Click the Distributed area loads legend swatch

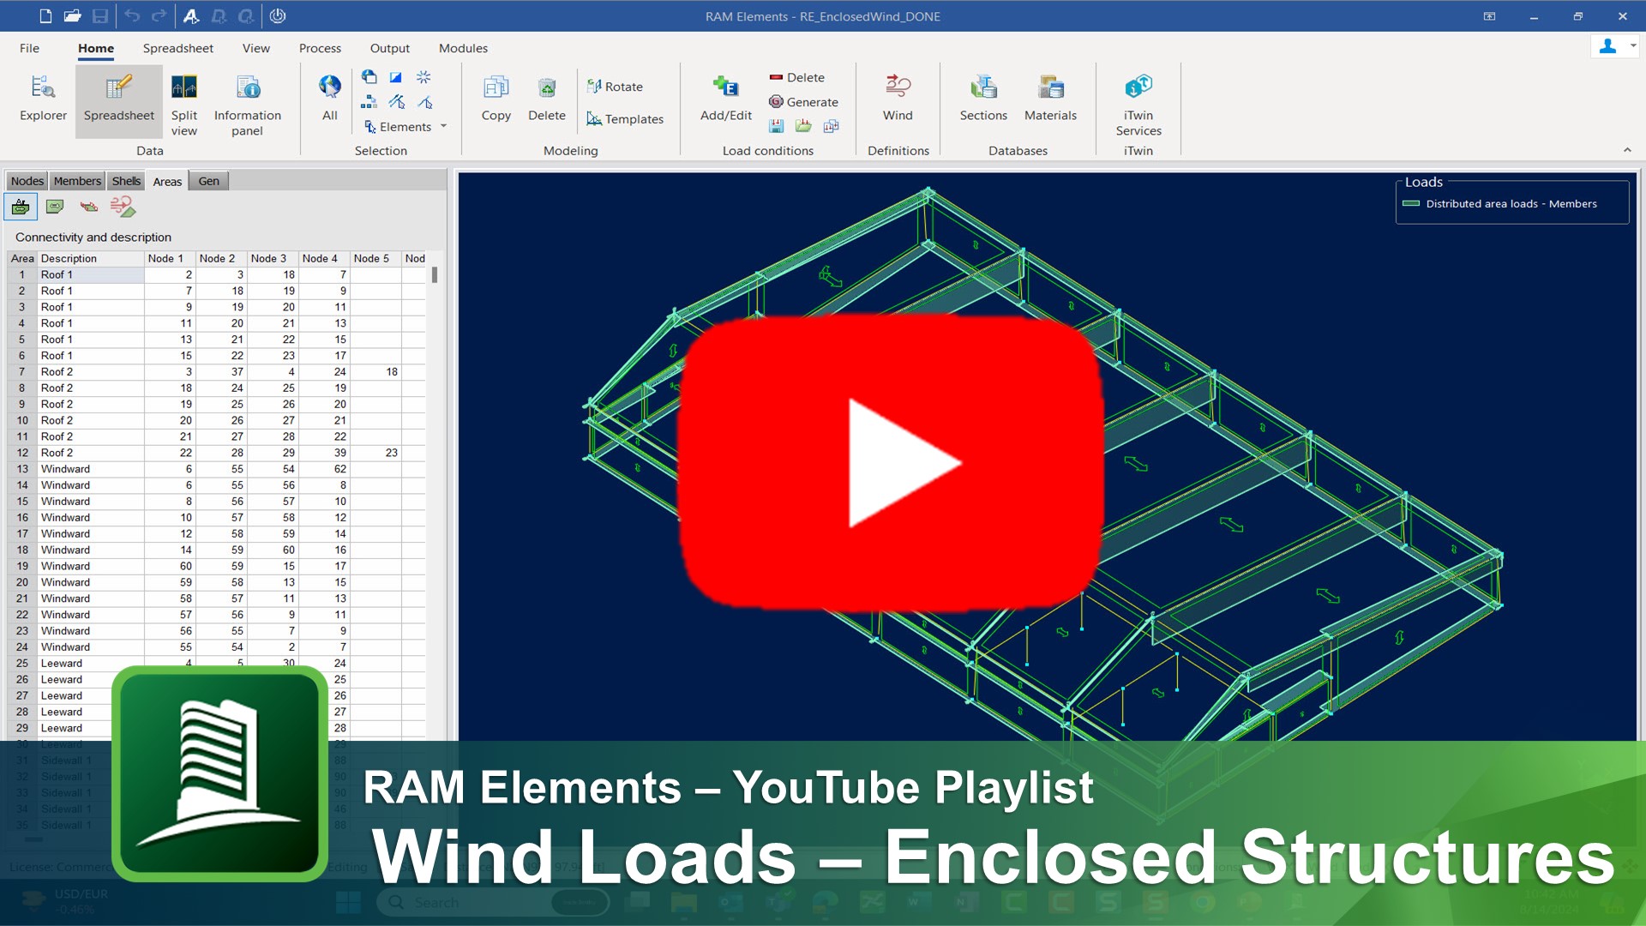1411,203
